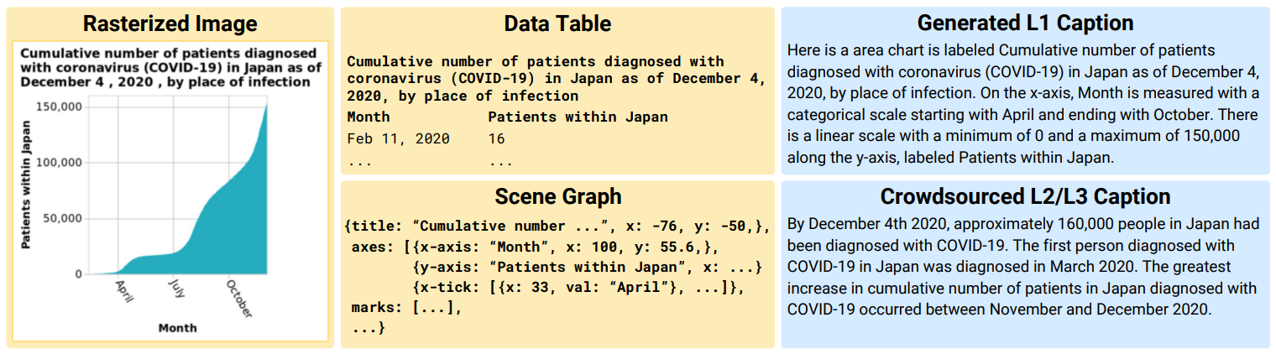The width and height of the screenshot is (1276, 354).
Task: Click the Month x-axis title under the chart
Action: click(177, 328)
